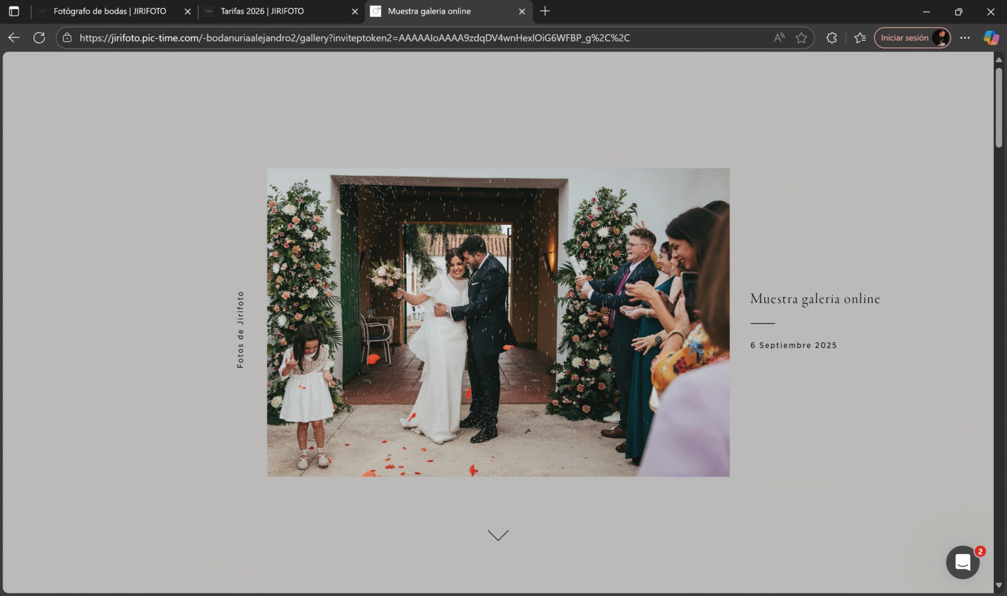Click the Muestra galeria online heading
This screenshot has height=596, width=1007.
point(815,299)
